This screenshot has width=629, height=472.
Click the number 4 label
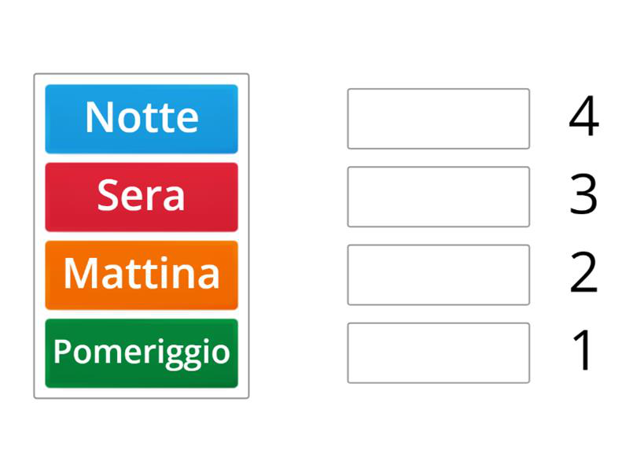click(583, 119)
